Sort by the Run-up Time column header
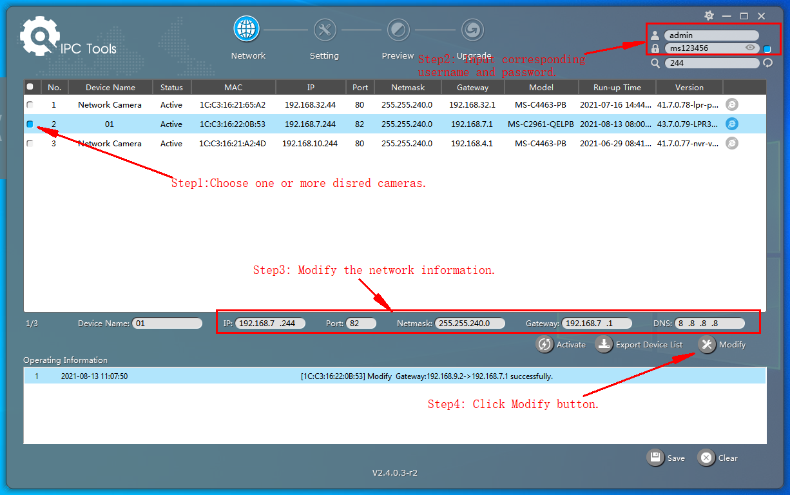The width and height of the screenshot is (790, 495). [617, 87]
